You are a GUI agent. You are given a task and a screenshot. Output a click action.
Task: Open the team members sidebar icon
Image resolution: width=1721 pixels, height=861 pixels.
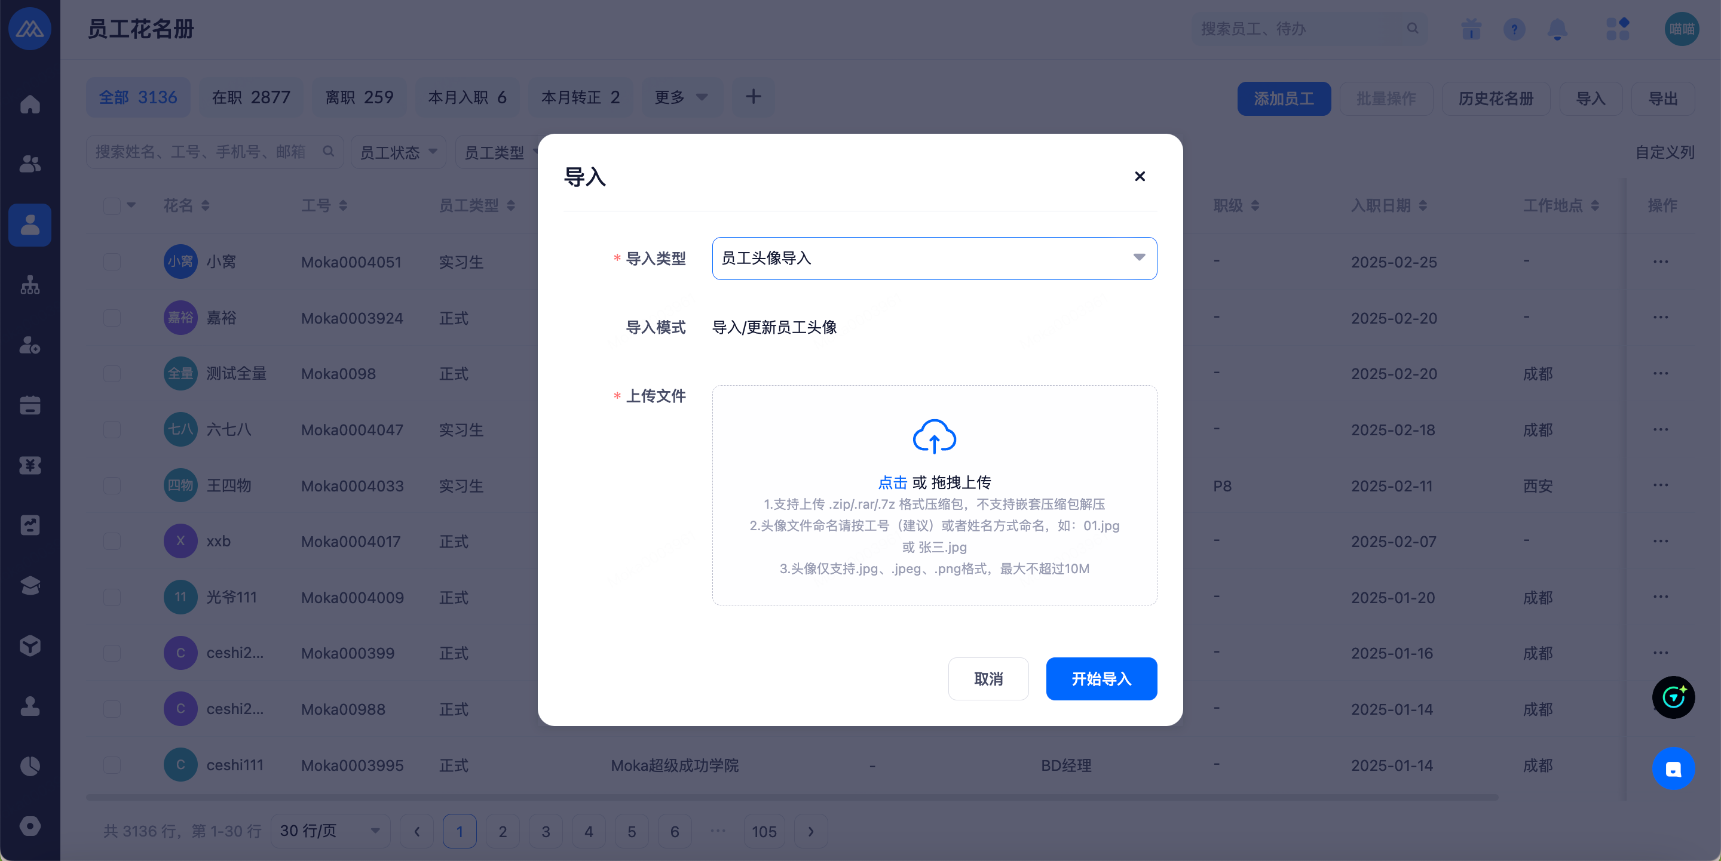tap(30, 164)
